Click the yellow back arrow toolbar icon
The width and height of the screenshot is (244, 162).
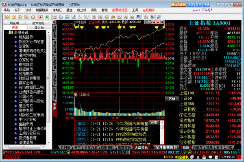tap(7, 17)
